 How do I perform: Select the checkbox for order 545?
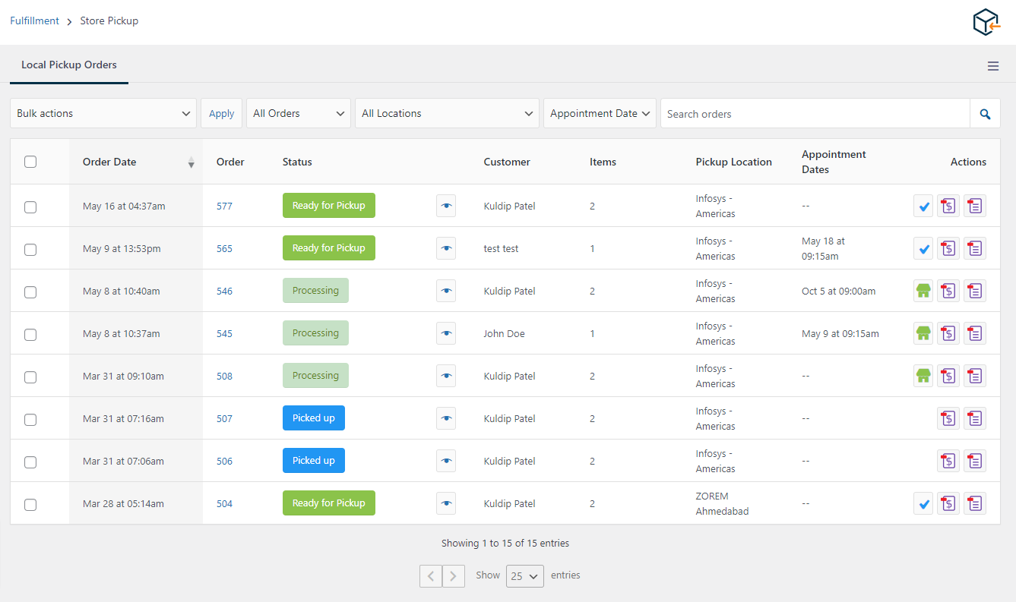click(x=30, y=334)
